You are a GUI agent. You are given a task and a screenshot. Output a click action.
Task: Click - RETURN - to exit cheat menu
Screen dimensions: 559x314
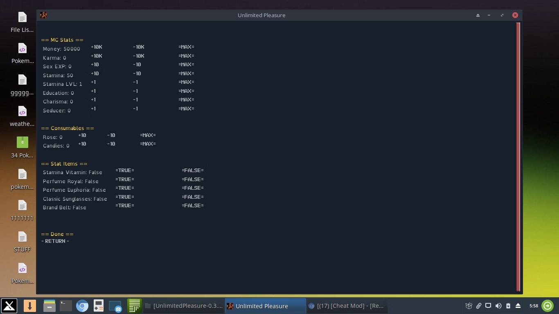[x=55, y=241]
